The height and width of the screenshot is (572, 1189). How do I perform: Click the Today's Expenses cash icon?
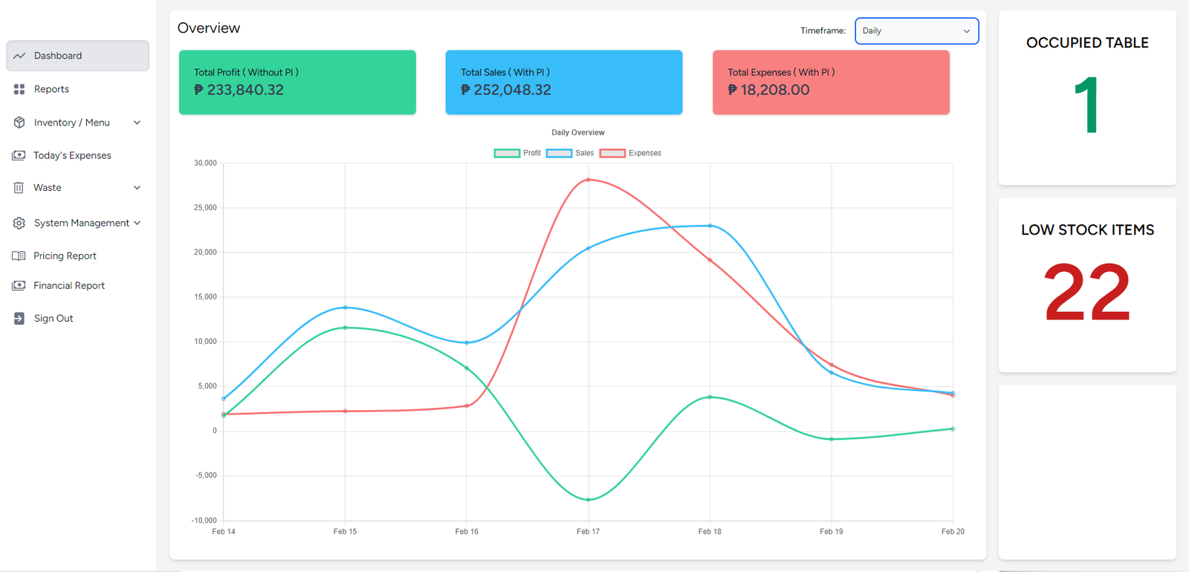19,155
